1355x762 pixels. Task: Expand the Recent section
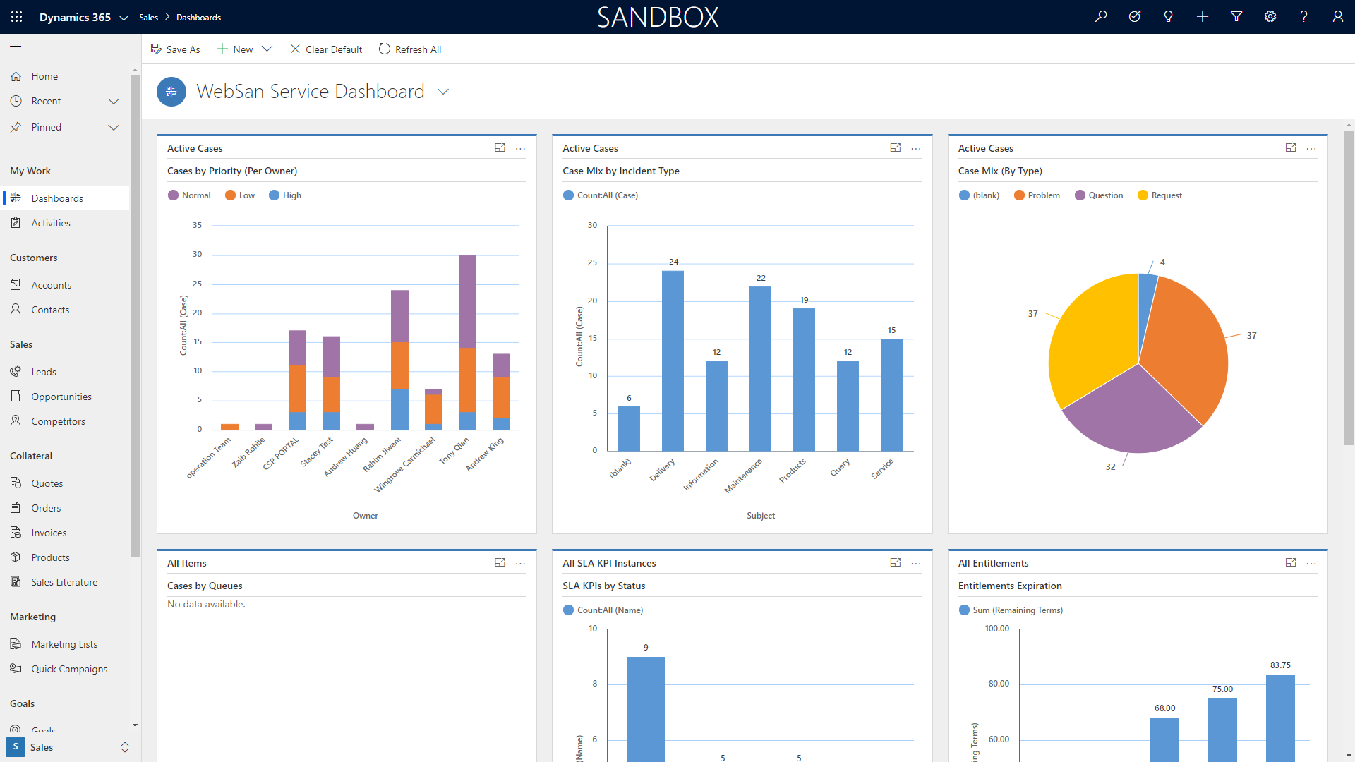tap(114, 101)
